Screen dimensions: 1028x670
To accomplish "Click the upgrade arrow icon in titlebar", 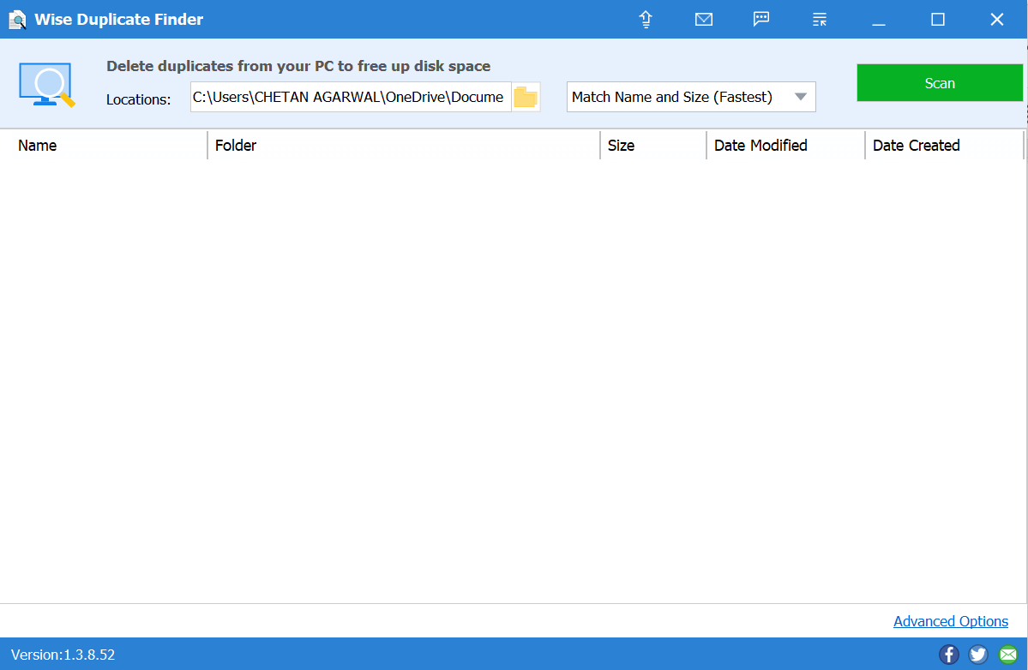I will 646,19.
